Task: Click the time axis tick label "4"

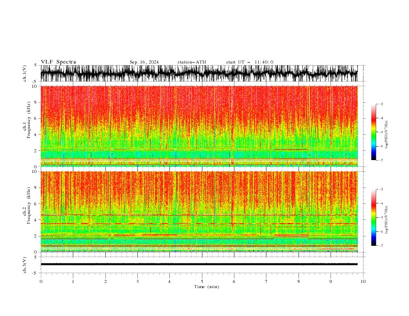Action: pos(169,281)
